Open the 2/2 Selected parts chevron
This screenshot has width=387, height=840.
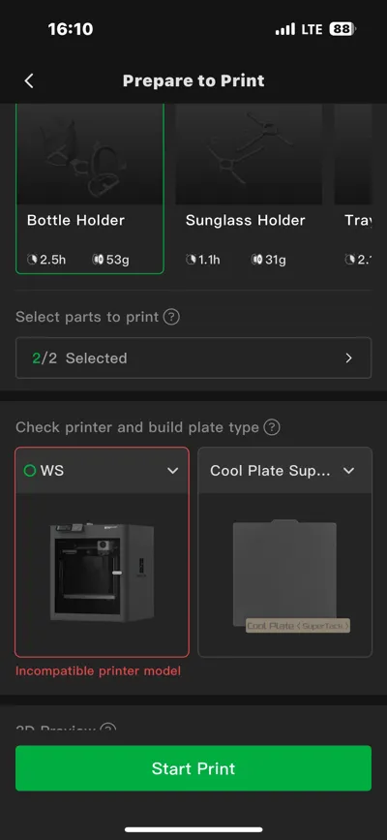349,358
